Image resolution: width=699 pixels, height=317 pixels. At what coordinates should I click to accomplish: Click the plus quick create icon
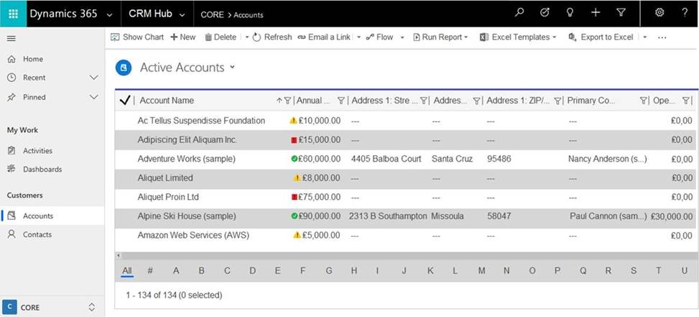click(x=596, y=13)
